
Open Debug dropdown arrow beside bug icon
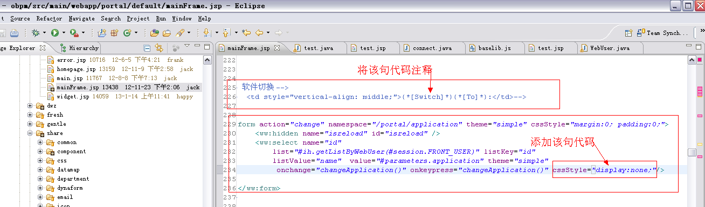pyautogui.click(x=44, y=33)
